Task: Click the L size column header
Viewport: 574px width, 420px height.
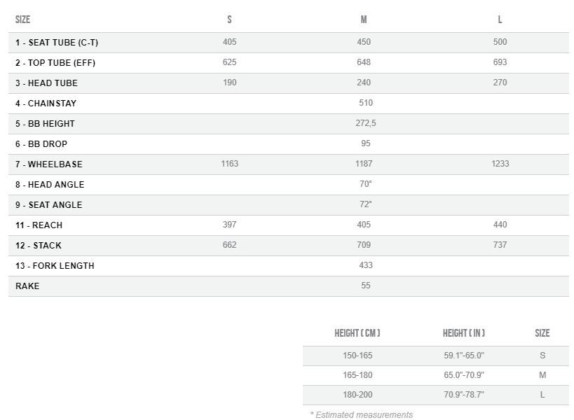Action: click(500, 20)
